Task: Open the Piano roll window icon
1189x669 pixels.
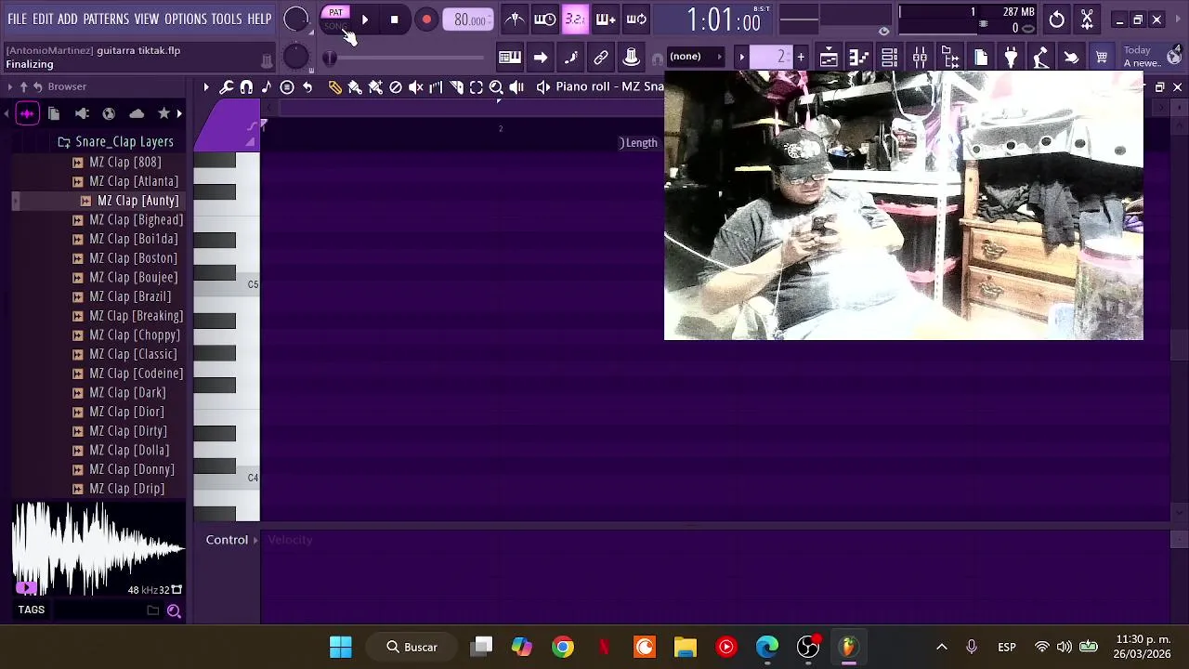Action: tap(858, 58)
